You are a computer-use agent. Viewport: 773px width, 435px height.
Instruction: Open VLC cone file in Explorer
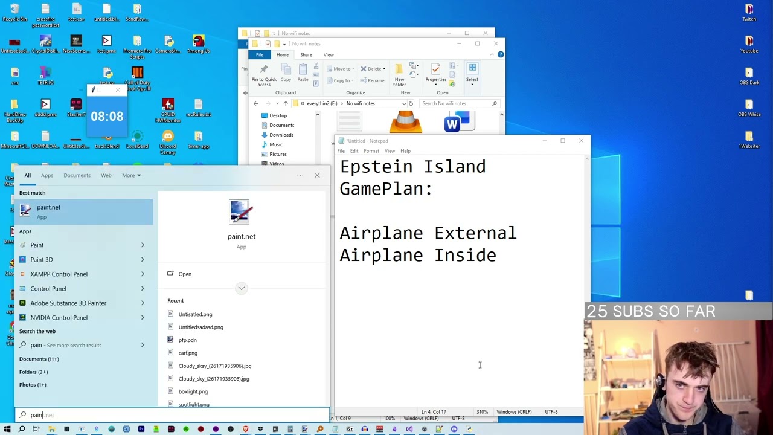(405, 123)
